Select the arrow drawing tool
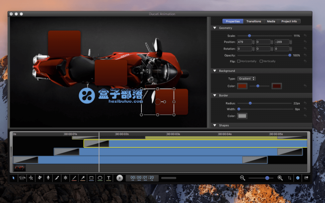This screenshot has height=203, width=325. coord(83,178)
